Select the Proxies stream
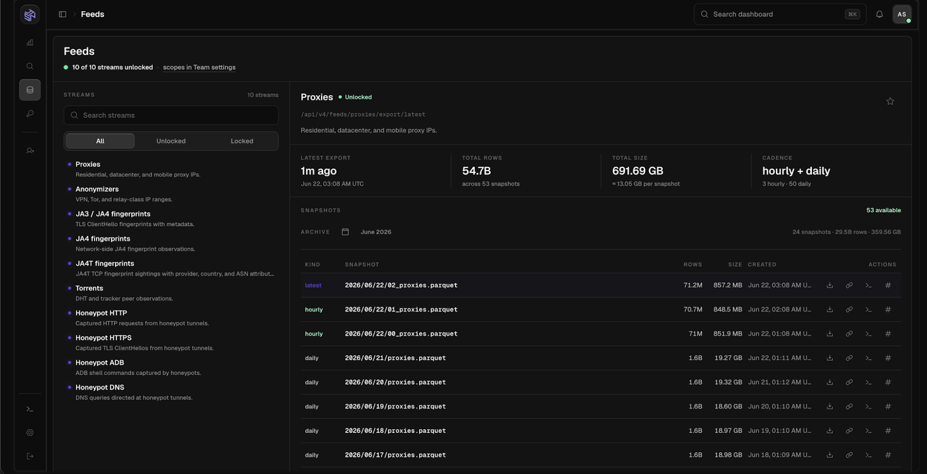 [x=171, y=169]
